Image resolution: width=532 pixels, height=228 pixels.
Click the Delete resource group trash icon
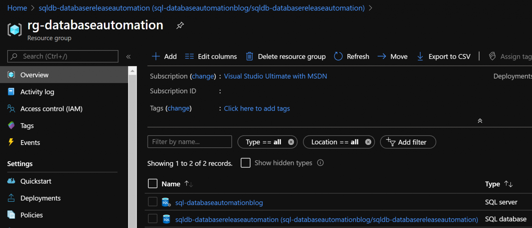[249, 56]
